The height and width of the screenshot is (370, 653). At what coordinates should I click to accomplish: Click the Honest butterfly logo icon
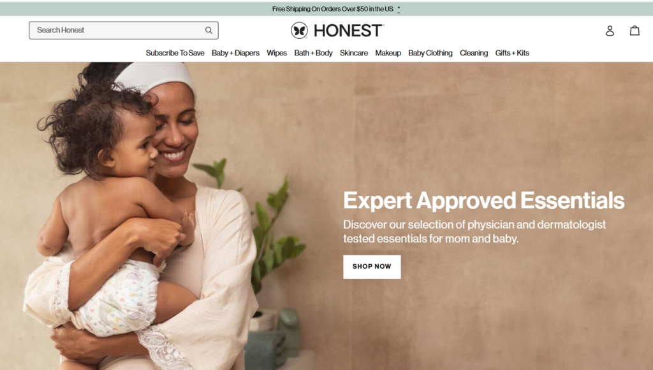(x=299, y=31)
